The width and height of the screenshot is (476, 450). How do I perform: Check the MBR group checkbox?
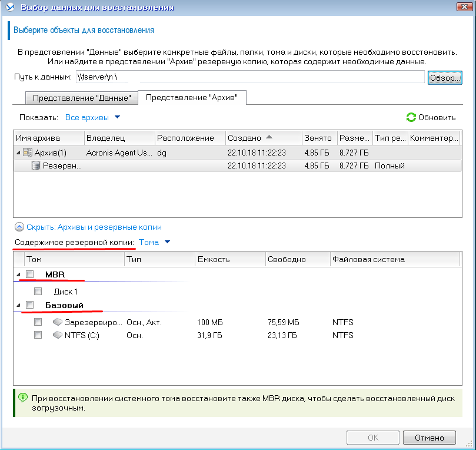coord(30,274)
